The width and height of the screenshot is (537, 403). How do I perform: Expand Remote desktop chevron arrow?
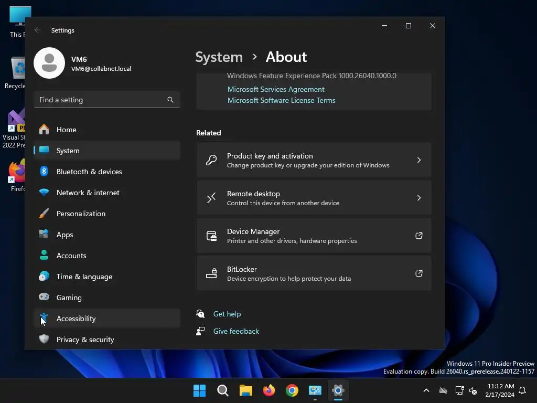(419, 198)
